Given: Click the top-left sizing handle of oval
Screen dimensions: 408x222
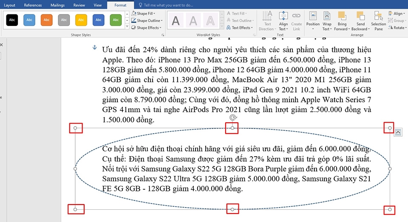Looking at the screenshot, I should [x=75, y=128].
